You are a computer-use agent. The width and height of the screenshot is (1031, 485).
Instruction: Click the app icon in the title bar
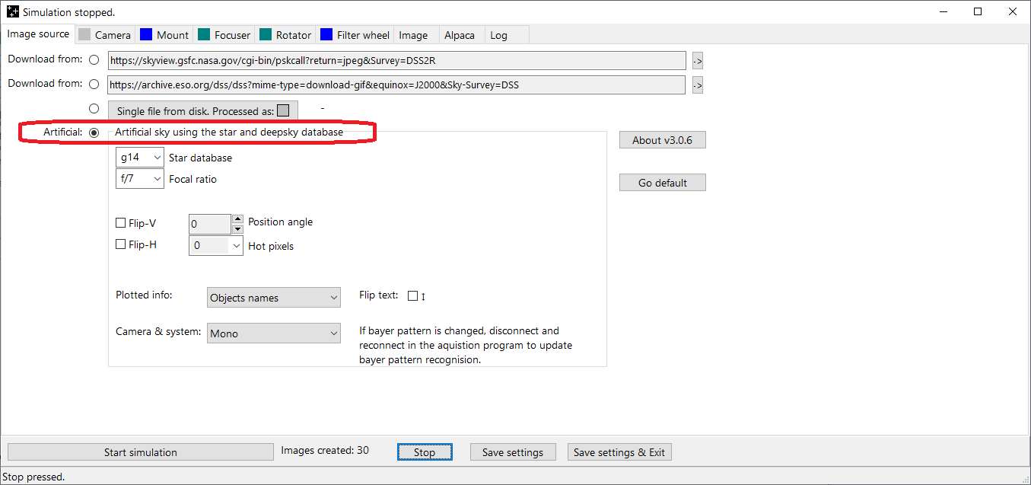tap(12, 12)
